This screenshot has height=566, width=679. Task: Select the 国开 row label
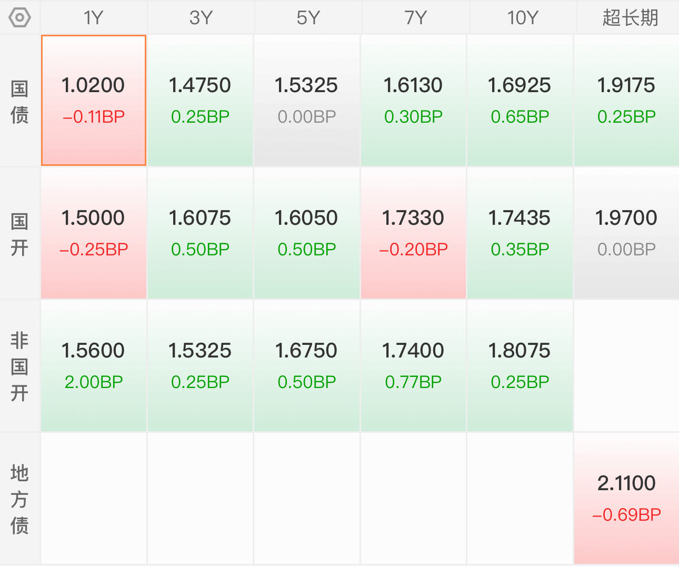(x=19, y=234)
